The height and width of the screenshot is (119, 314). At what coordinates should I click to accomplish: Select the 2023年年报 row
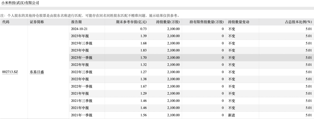click(191, 36)
